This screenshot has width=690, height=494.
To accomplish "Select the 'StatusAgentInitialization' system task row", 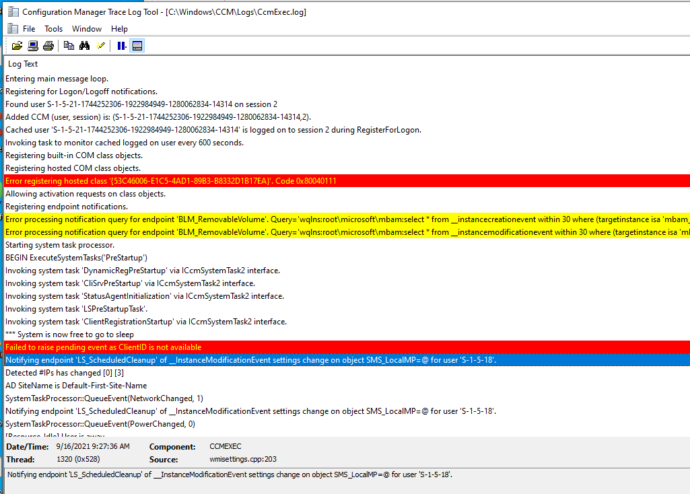I will point(347,296).
